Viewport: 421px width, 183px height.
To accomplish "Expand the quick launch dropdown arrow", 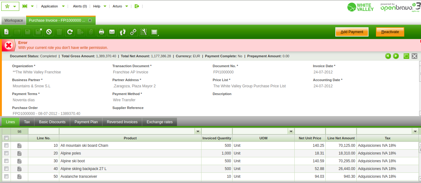I will 32,6.
